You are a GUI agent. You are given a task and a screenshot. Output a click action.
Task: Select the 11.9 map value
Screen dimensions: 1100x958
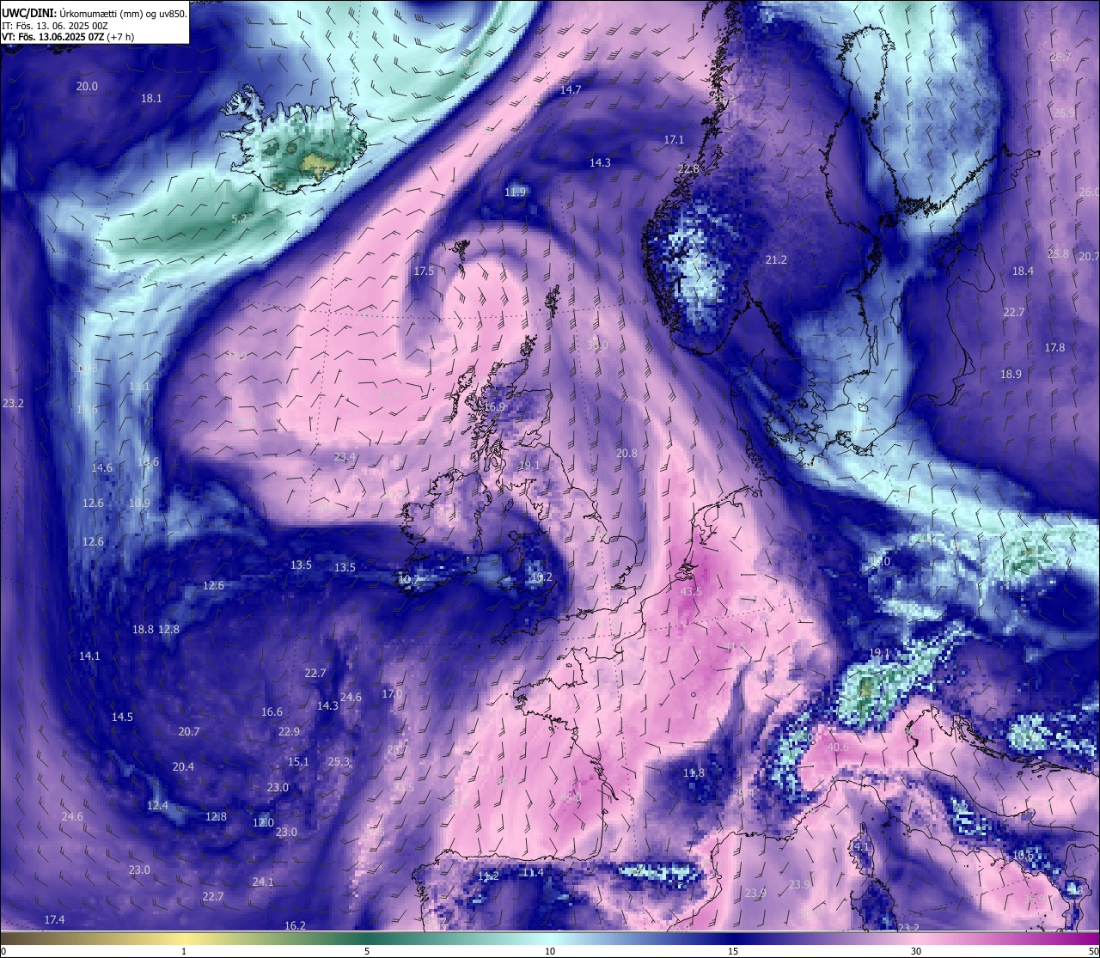(516, 192)
